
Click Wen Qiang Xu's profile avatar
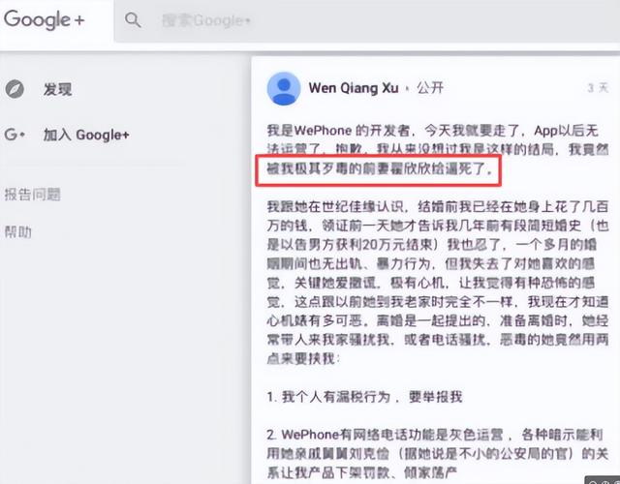[284, 88]
